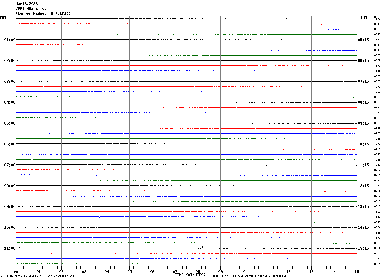Click the 12:15 UTC time label
The width and height of the screenshot is (382, 280).
point(363,186)
